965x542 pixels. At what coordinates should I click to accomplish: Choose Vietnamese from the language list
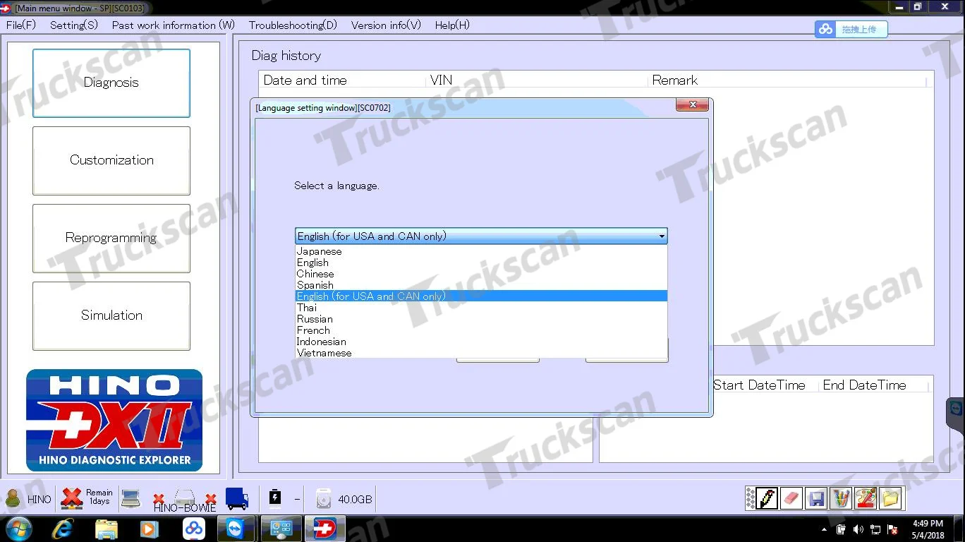pyautogui.click(x=481, y=353)
